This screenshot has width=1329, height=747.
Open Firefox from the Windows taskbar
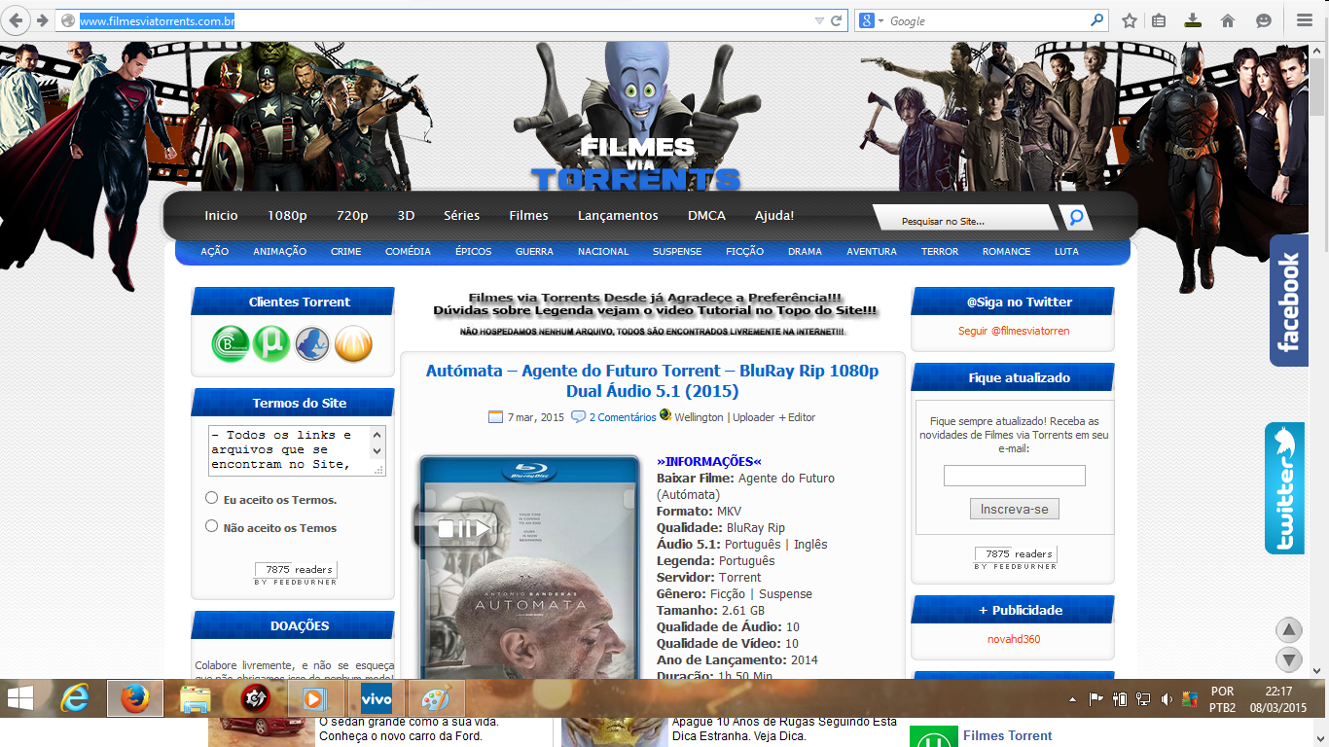click(x=134, y=697)
